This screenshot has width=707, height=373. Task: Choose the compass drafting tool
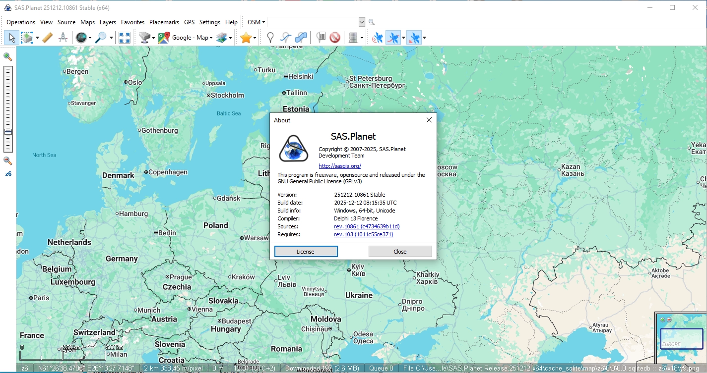click(63, 38)
